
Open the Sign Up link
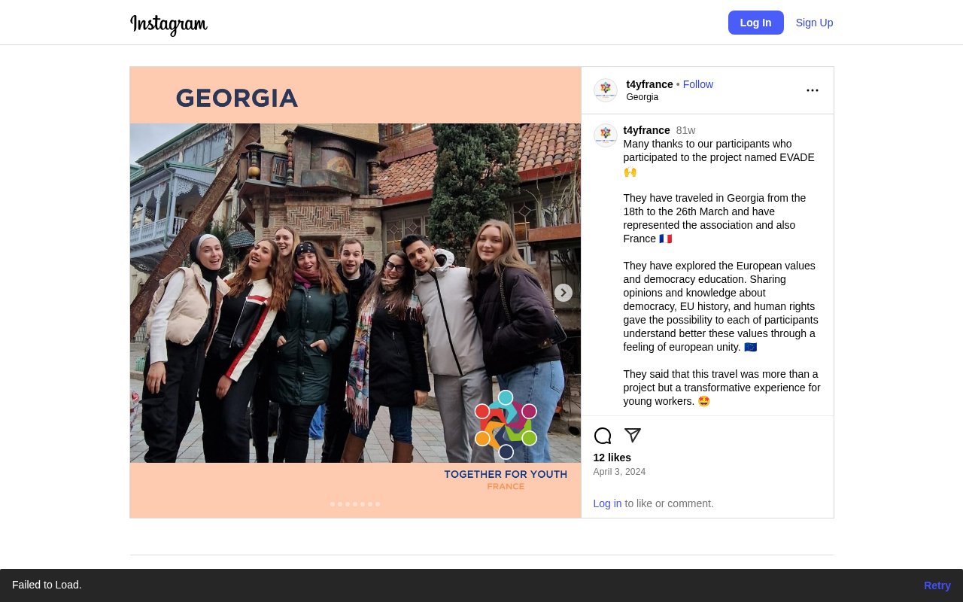pyautogui.click(x=814, y=23)
